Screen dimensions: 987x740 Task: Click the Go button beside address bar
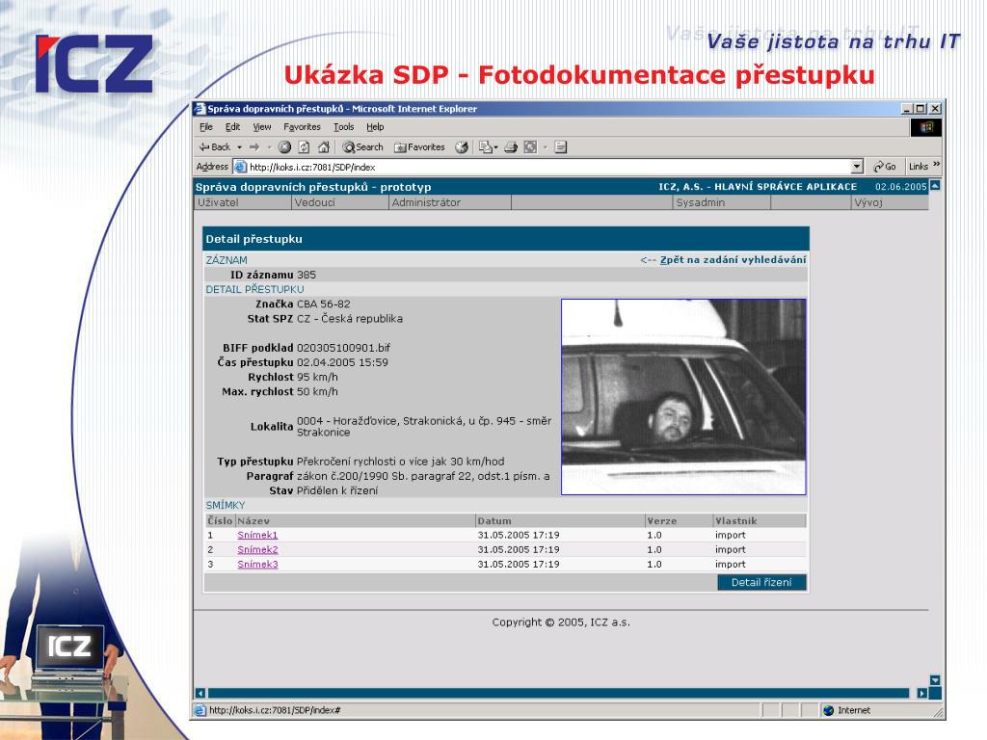click(x=885, y=166)
